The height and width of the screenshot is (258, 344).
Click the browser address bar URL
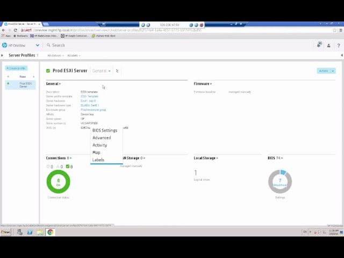click(118, 30)
